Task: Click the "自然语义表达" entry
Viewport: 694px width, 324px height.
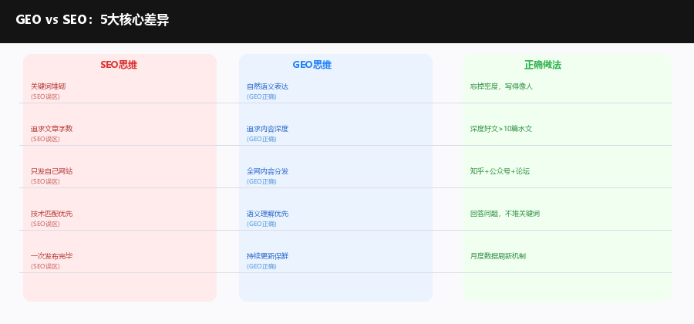Action: pos(268,86)
